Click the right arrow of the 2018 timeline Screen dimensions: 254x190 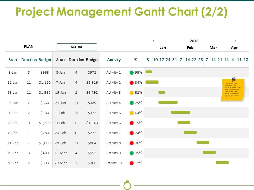tap(236, 41)
